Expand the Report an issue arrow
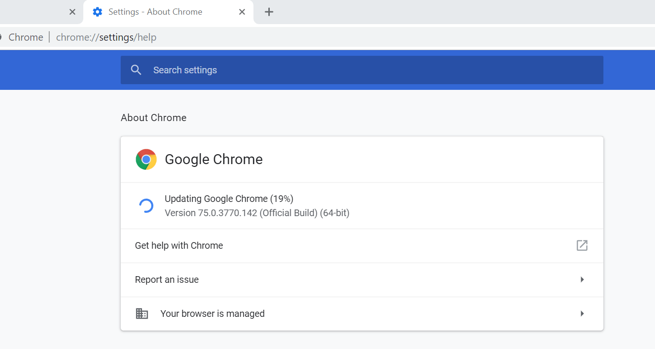 [x=582, y=279]
